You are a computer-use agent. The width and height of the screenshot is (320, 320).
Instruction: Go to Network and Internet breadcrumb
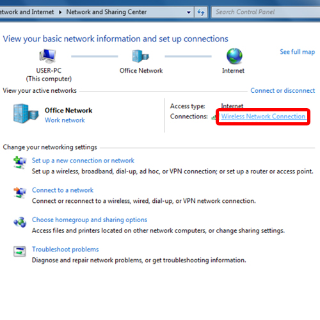tap(27, 12)
